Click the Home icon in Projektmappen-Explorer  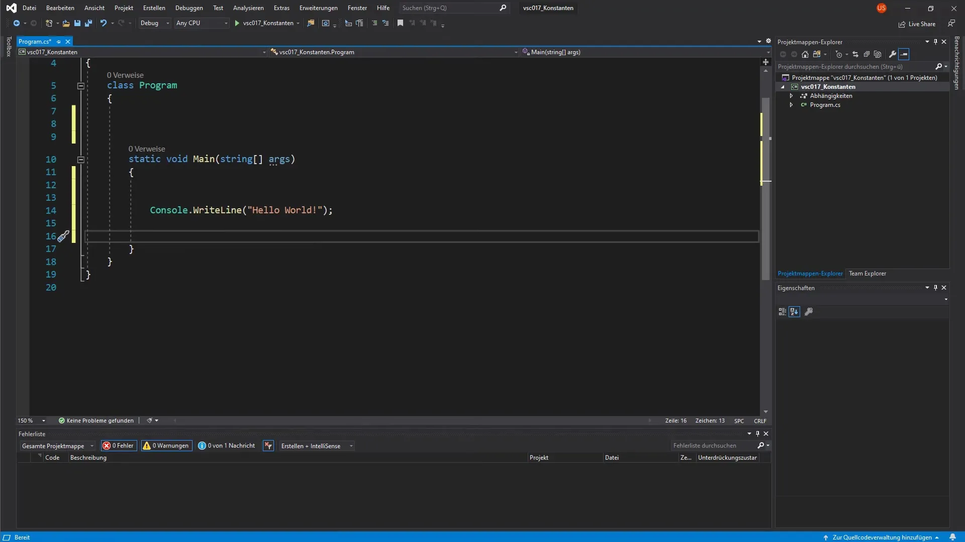click(805, 54)
